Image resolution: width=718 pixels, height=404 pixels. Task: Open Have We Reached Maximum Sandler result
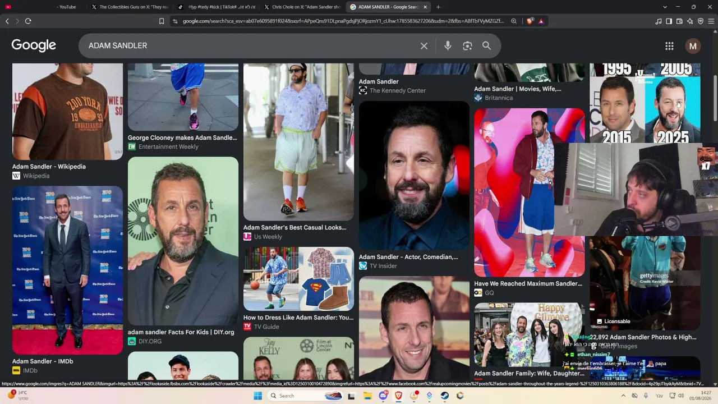point(528,284)
